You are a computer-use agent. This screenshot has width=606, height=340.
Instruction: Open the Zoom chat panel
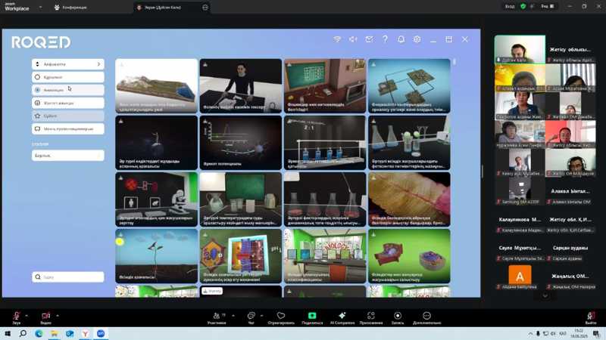(251, 316)
